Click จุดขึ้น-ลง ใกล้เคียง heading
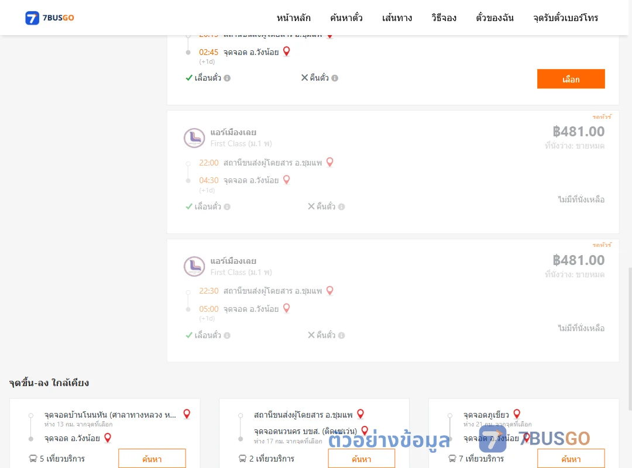 (49, 383)
